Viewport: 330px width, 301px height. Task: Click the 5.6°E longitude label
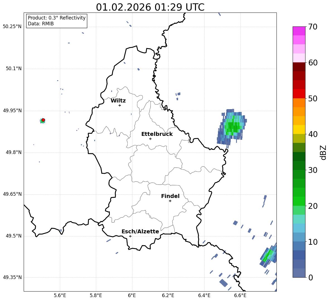pos(60,295)
